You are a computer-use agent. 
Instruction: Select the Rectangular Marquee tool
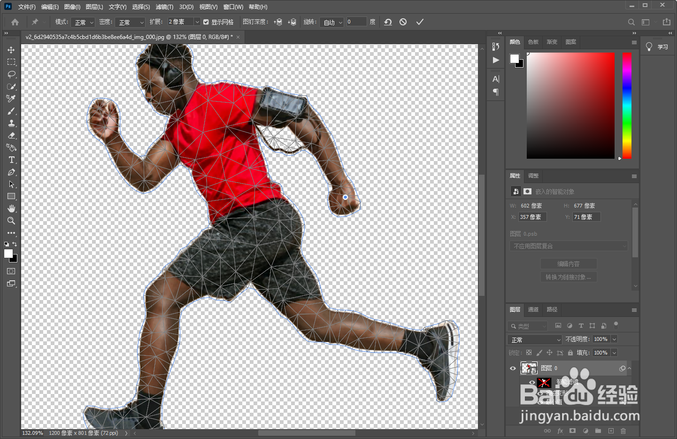[11, 62]
